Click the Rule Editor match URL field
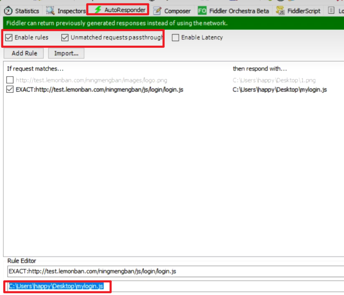This screenshot has width=344, height=295. (x=176, y=271)
